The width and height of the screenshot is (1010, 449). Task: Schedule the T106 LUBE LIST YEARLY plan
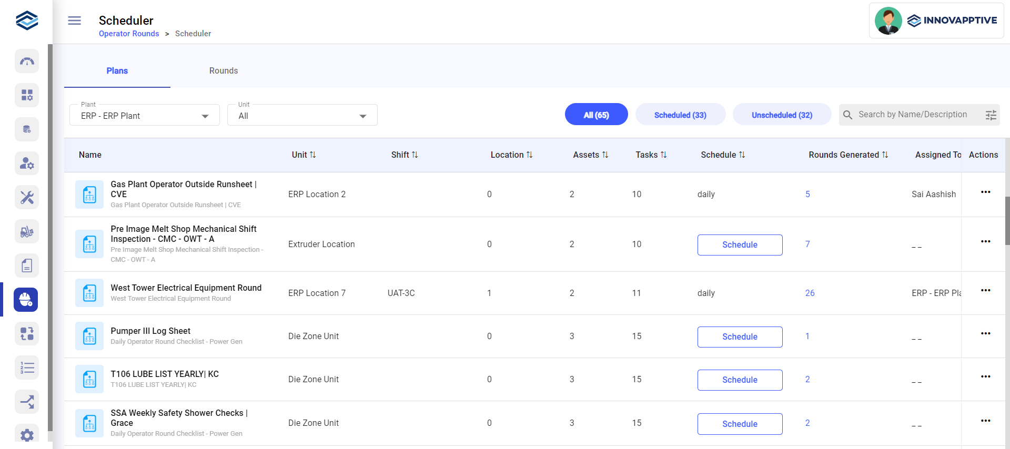click(x=739, y=380)
